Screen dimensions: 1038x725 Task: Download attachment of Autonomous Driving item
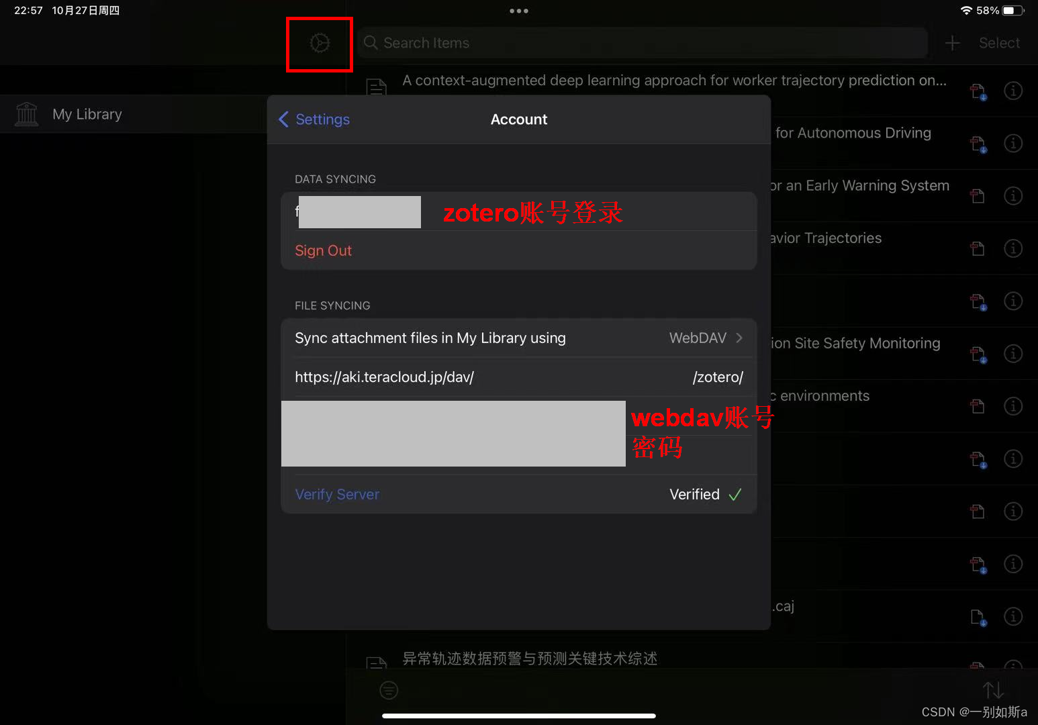[x=978, y=144]
